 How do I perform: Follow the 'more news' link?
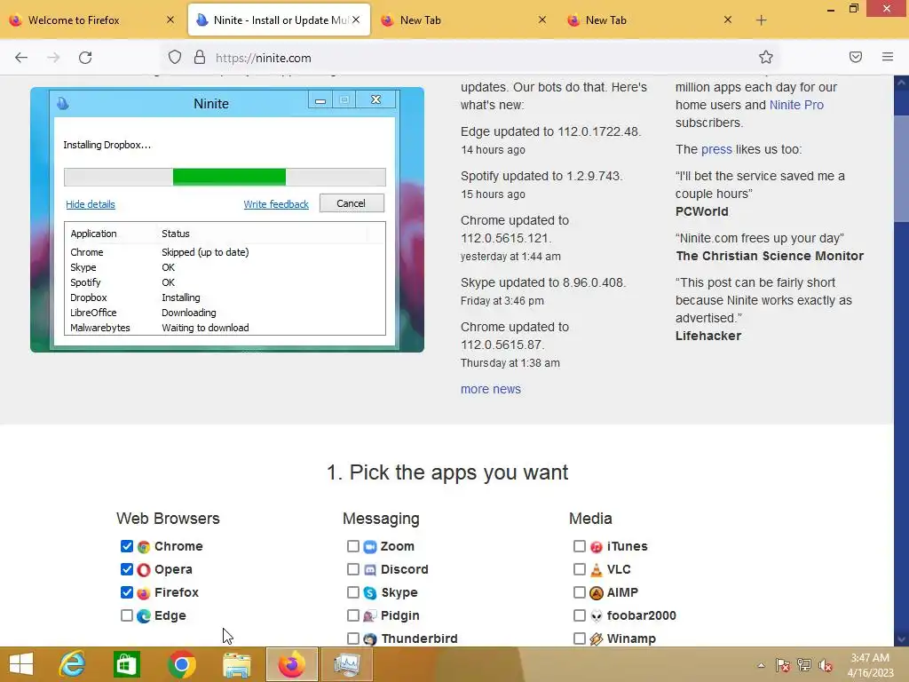490,389
